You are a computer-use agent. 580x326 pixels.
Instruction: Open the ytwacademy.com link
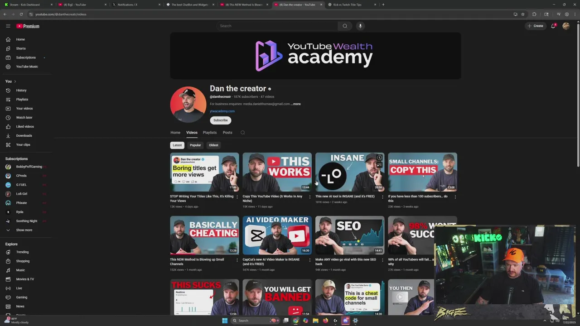coord(222,111)
